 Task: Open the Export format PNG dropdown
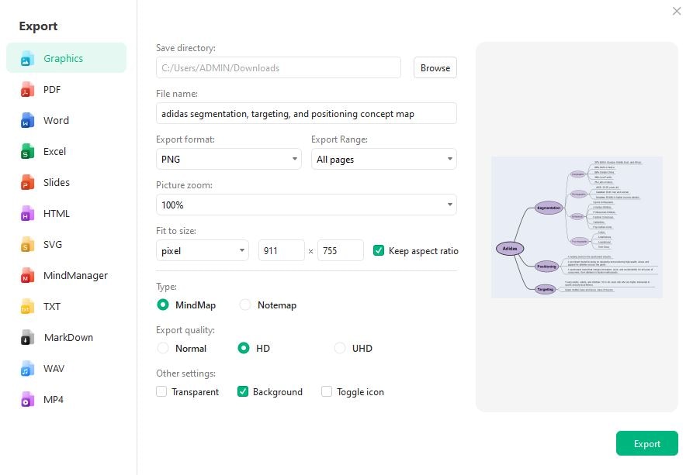click(x=228, y=159)
